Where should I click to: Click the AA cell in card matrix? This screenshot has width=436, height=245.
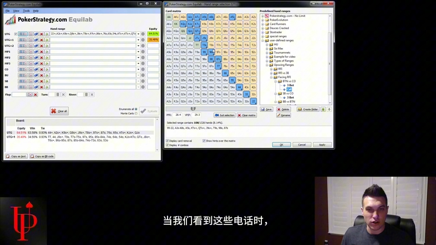pyautogui.click(x=169, y=17)
